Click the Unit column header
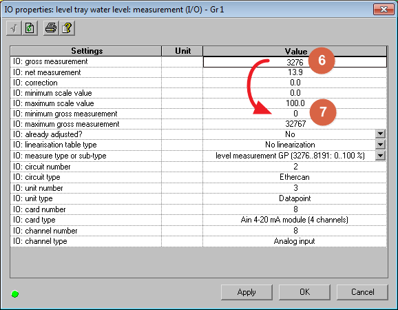This screenshot has height=310, width=398. [182, 51]
